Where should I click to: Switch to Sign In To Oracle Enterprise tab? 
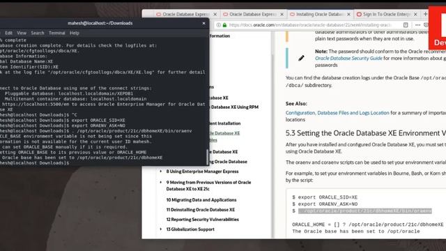pos(383,14)
